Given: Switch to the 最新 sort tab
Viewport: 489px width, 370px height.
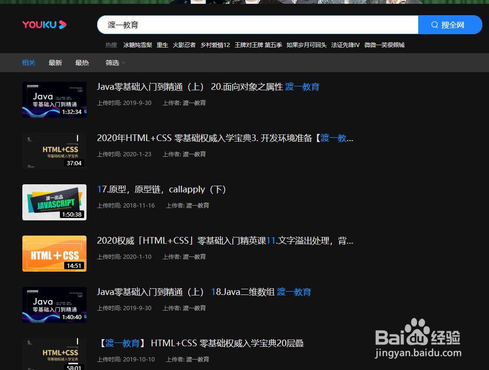Looking at the screenshot, I should pos(56,63).
